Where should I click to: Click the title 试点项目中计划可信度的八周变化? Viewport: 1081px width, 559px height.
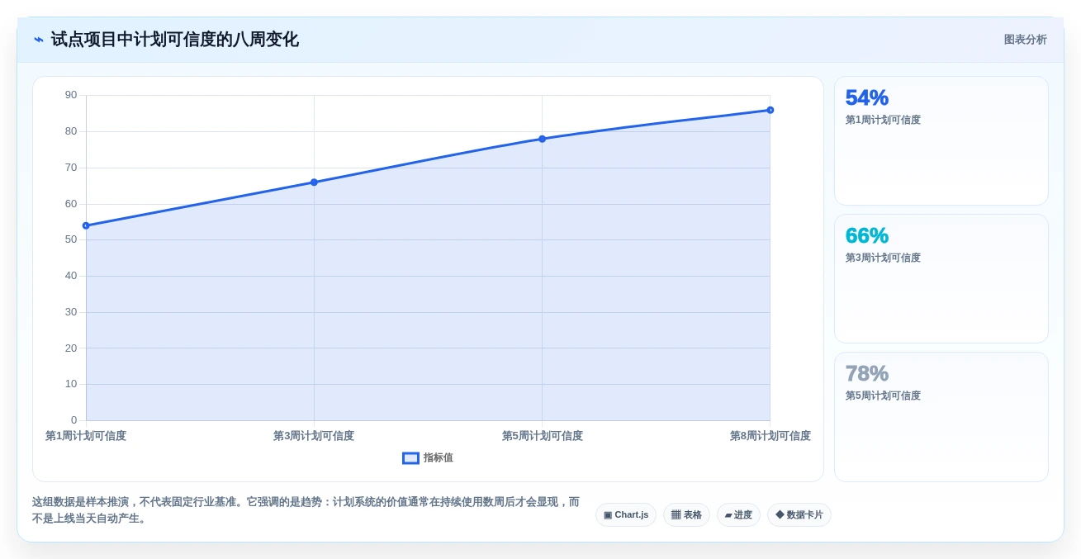point(174,40)
